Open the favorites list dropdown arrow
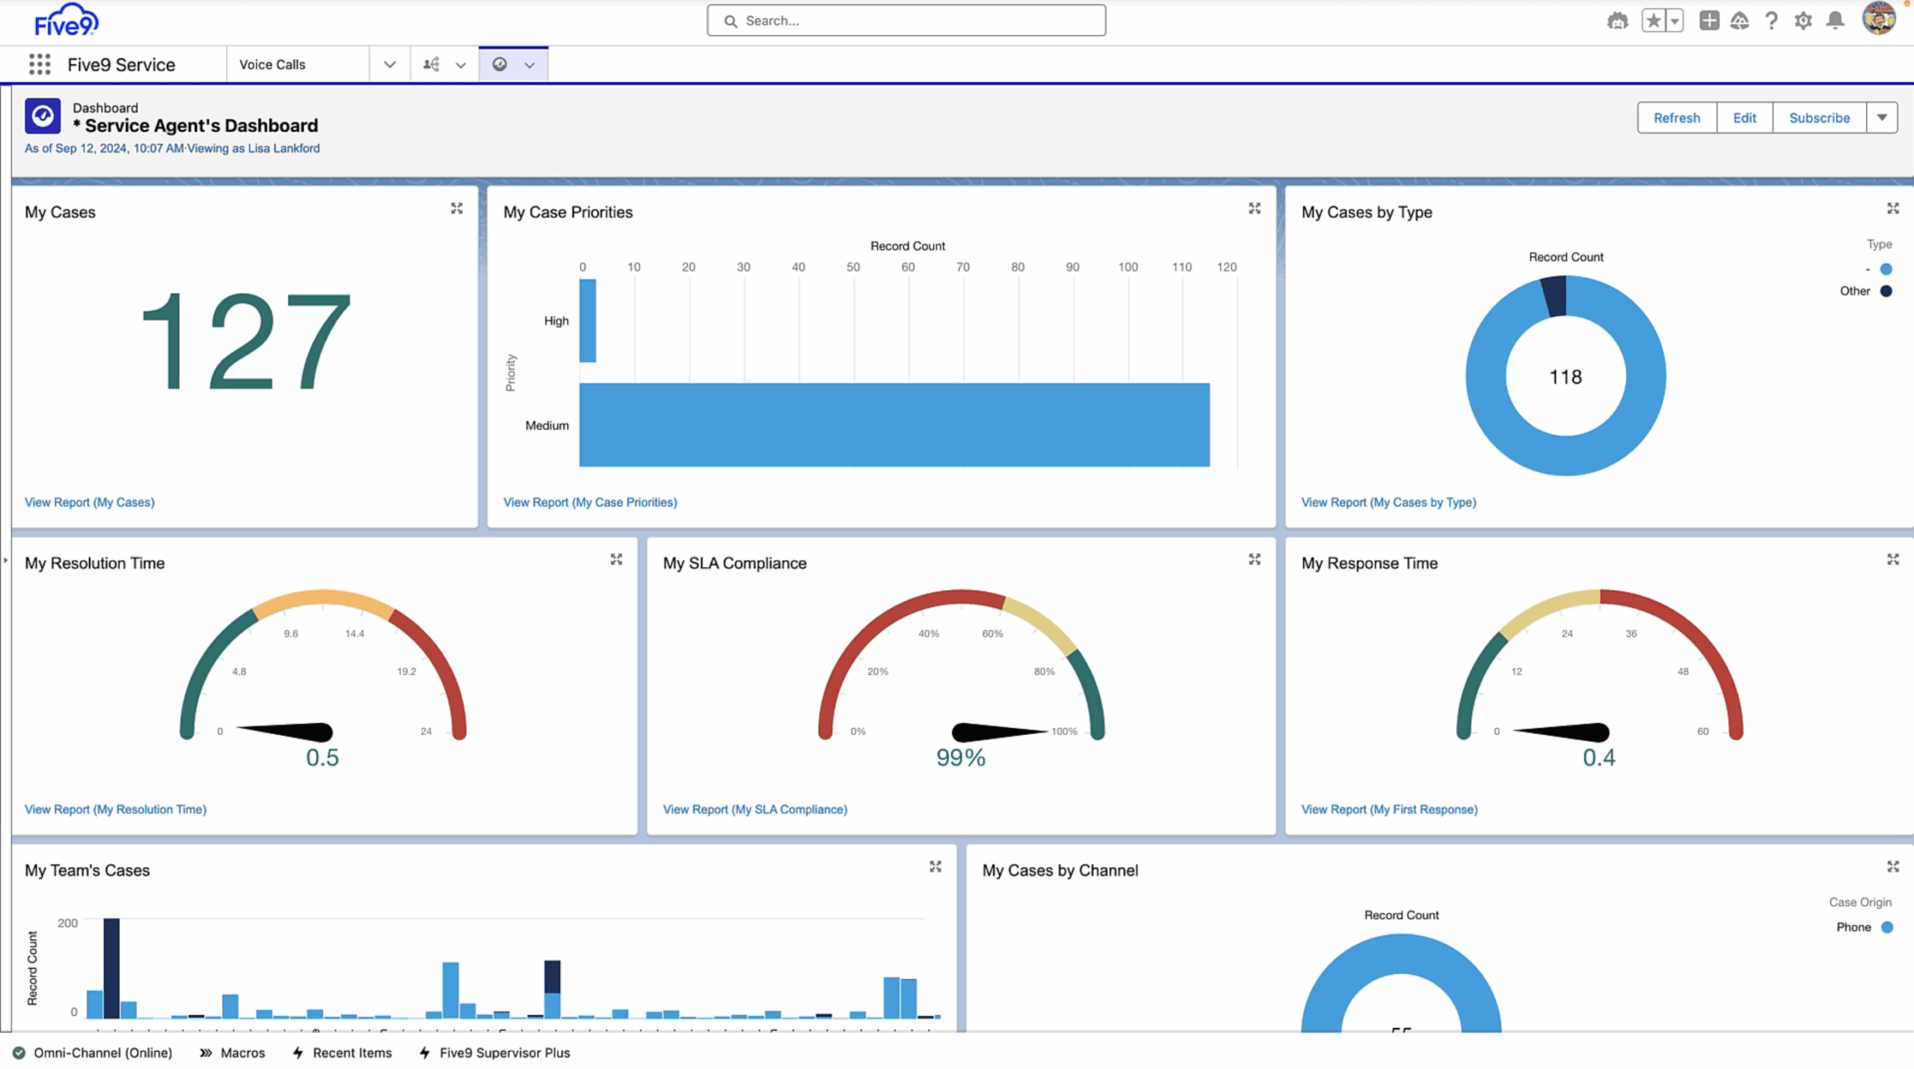1914x1069 pixels. [x=1675, y=21]
